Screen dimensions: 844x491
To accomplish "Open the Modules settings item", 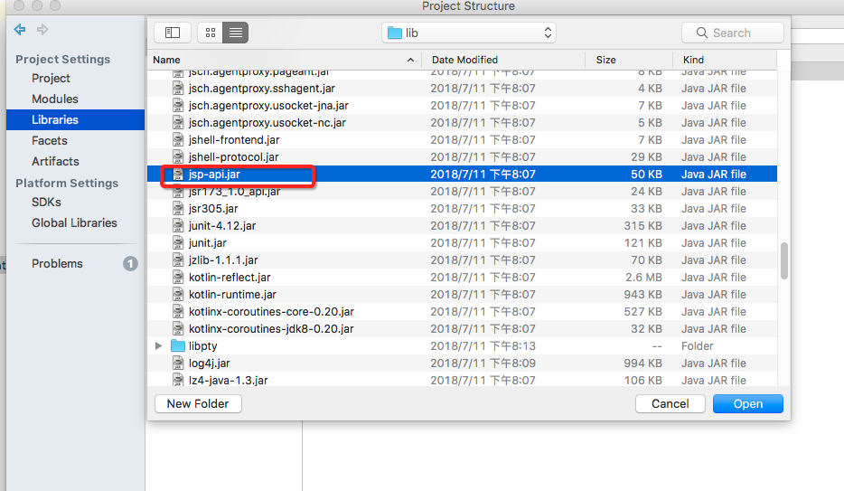I will (55, 99).
